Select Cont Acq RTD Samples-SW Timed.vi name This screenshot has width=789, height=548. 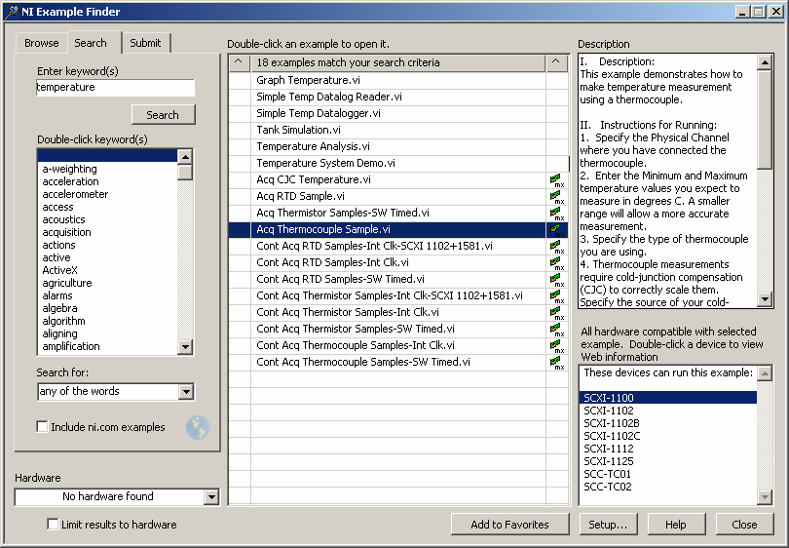[x=340, y=279]
